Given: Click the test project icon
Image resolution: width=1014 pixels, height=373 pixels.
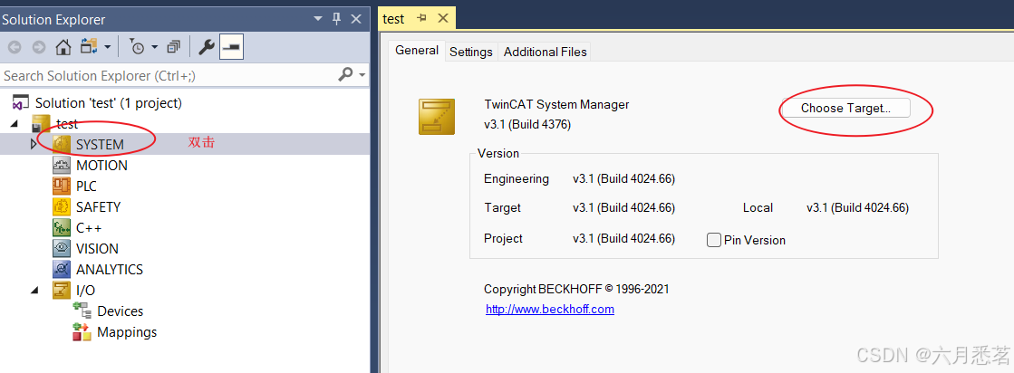Looking at the screenshot, I should pos(42,123).
